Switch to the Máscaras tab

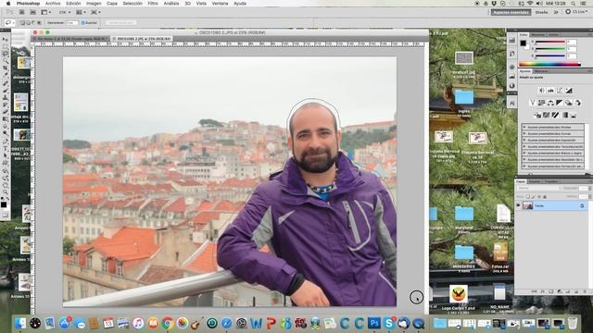541,71
